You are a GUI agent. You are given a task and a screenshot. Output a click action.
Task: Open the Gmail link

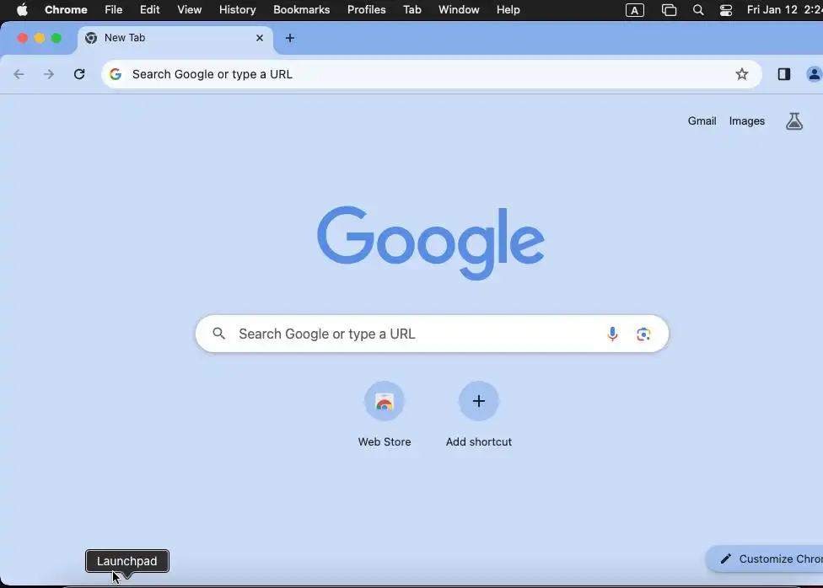pos(702,121)
